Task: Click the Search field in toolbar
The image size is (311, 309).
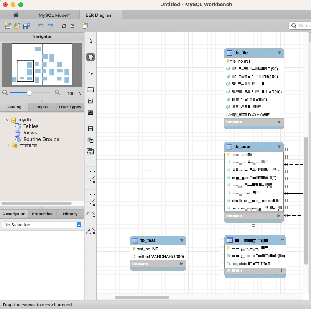Action: (x=300, y=26)
